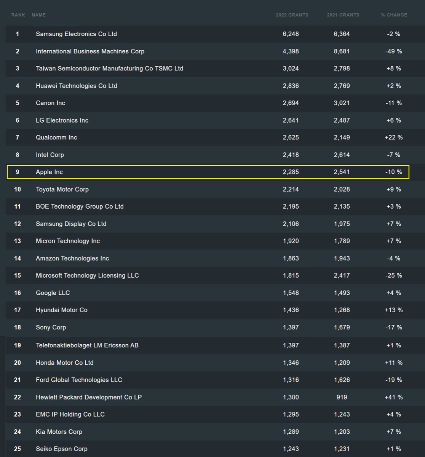Click TSMC's 2022 grants value 3,024
Image resolution: width=425 pixels, height=457 pixels.
tap(291, 69)
